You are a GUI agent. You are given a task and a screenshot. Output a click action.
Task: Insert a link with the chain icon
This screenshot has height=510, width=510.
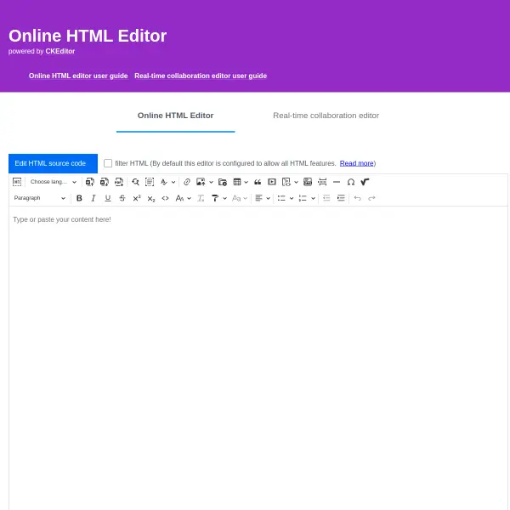(187, 182)
